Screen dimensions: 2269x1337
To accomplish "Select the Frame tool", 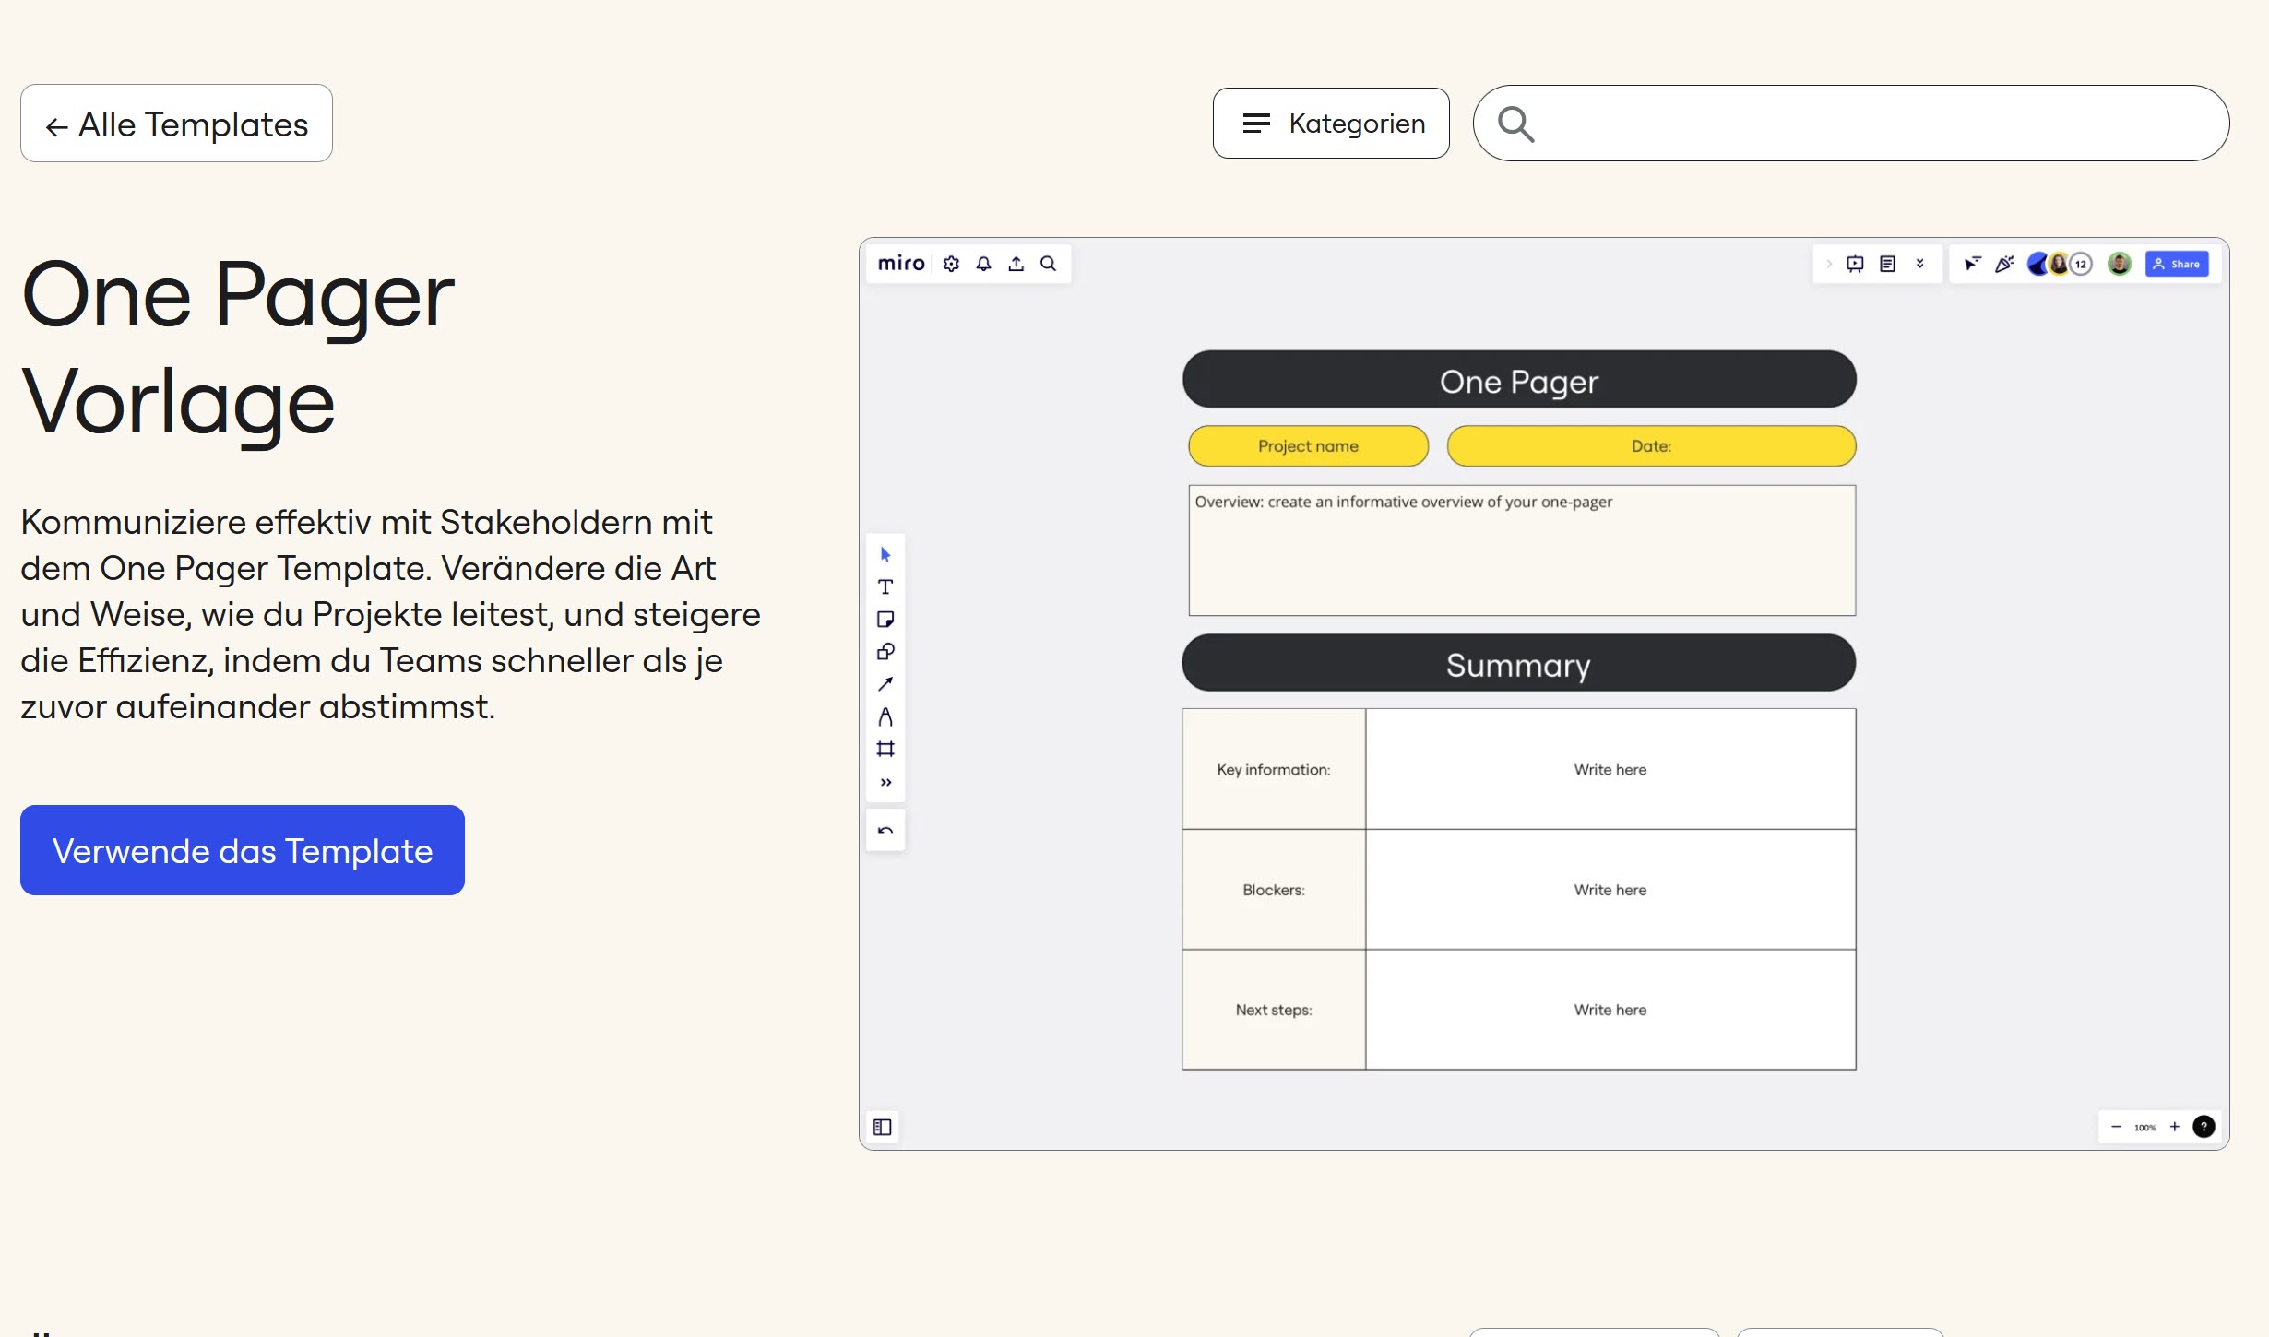I will (885, 749).
